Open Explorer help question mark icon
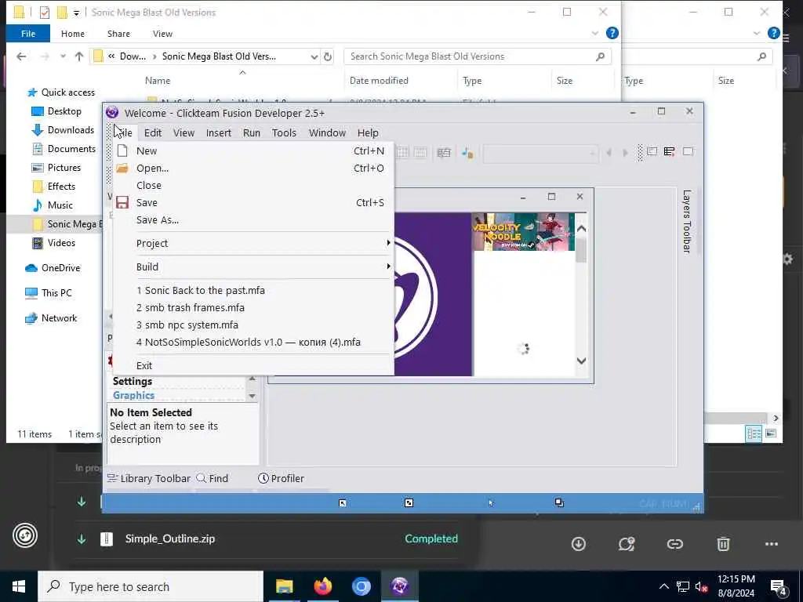The image size is (803, 602). [x=612, y=33]
